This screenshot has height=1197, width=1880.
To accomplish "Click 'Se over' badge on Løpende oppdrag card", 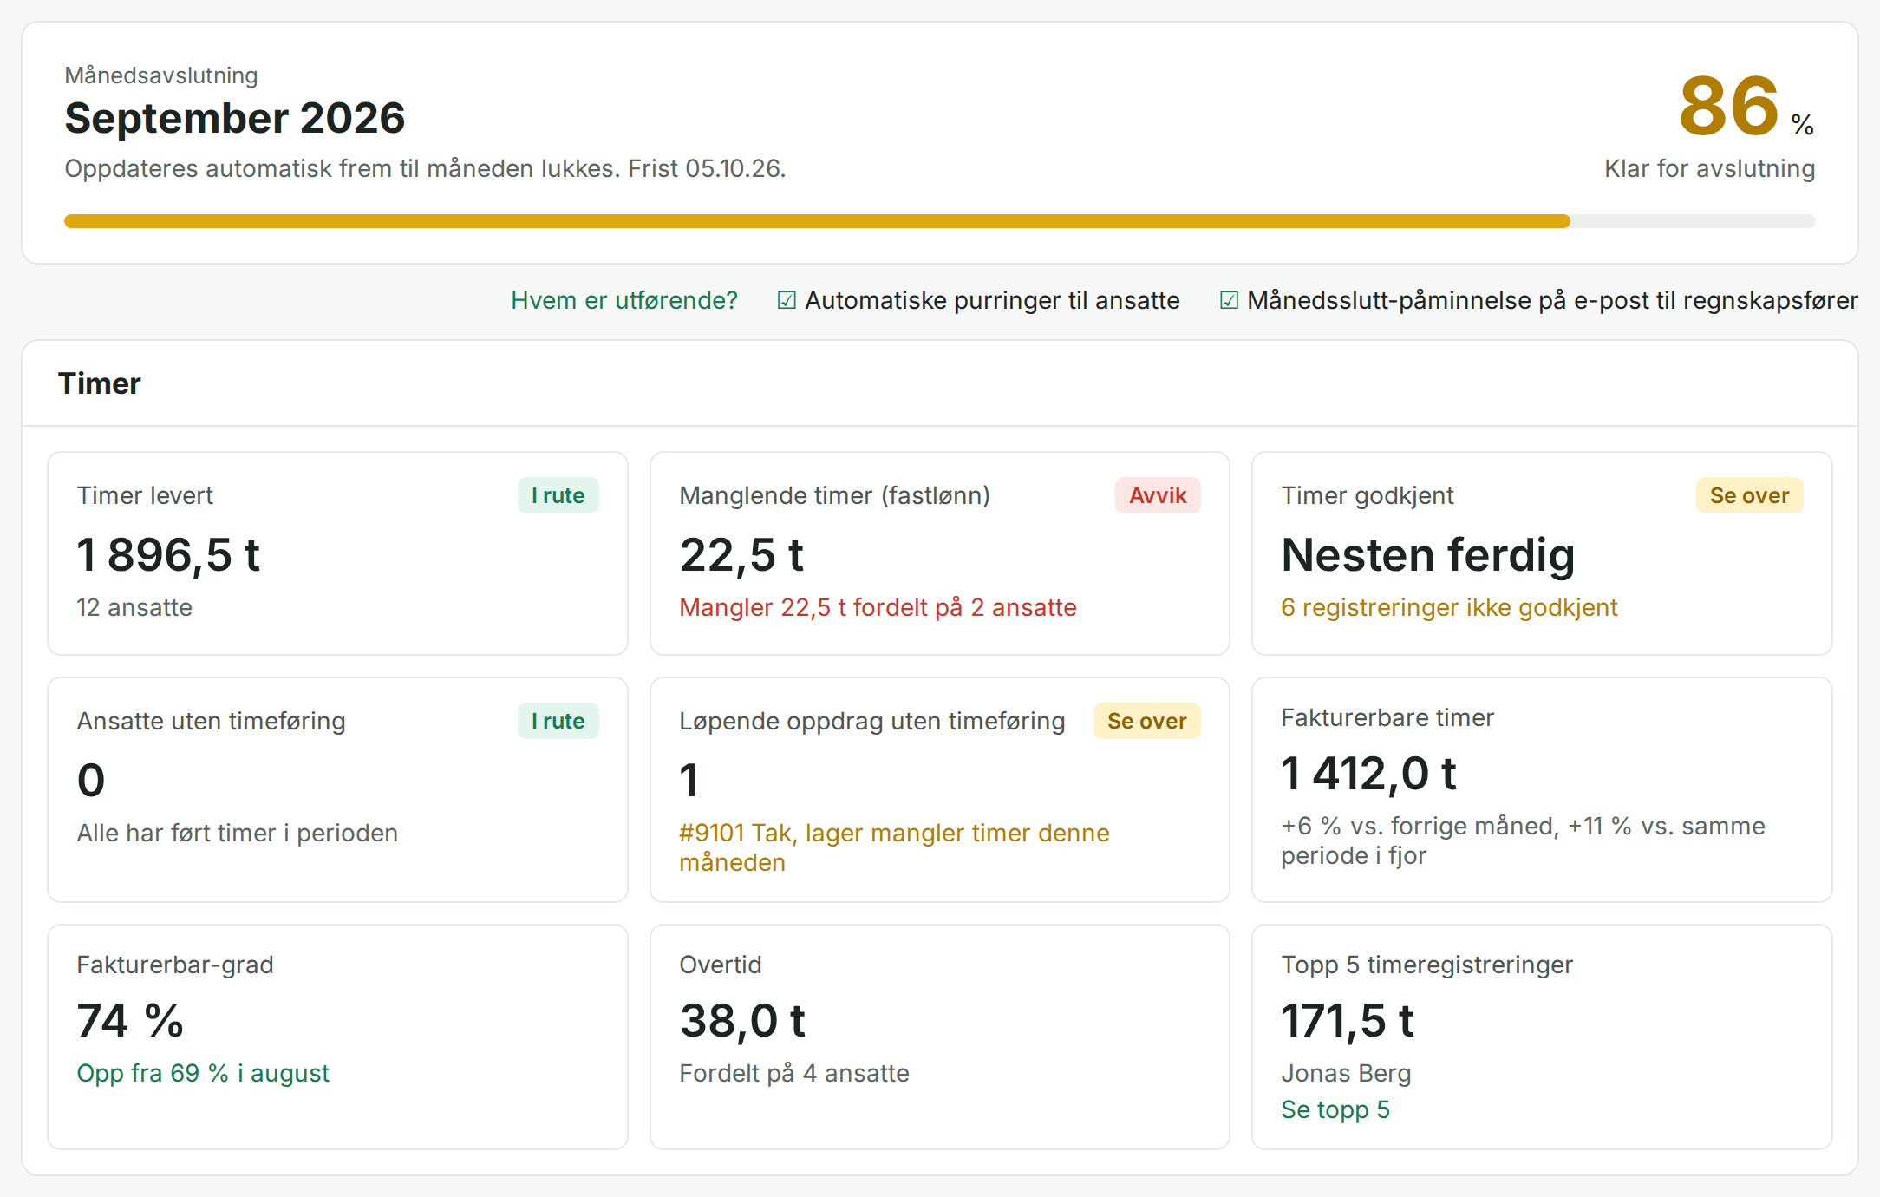I will click(x=1146, y=721).
